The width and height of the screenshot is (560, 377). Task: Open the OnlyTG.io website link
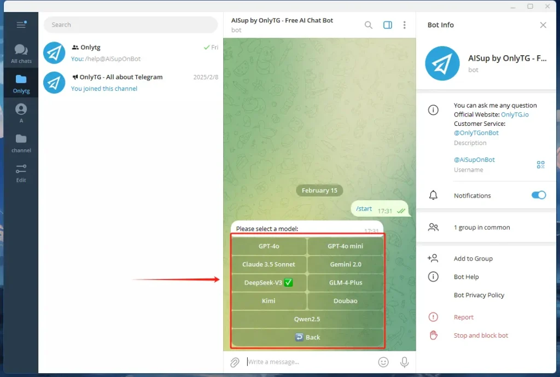click(x=514, y=114)
